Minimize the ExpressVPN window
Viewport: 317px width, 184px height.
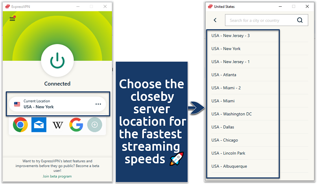point(78,6)
